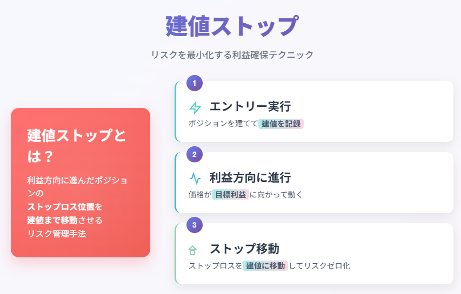The height and width of the screenshot is (294, 461).
Task: Click the lightning bolt icon beside エントリー実行
Action: pyautogui.click(x=195, y=107)
